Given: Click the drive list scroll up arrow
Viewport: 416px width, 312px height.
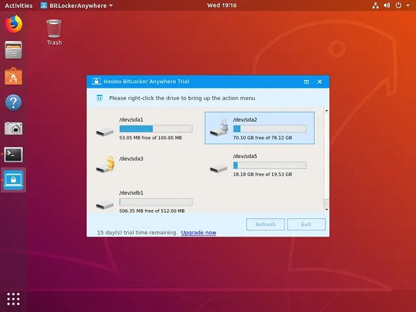Looking at the screenshot, I should [x=326, y=110].
